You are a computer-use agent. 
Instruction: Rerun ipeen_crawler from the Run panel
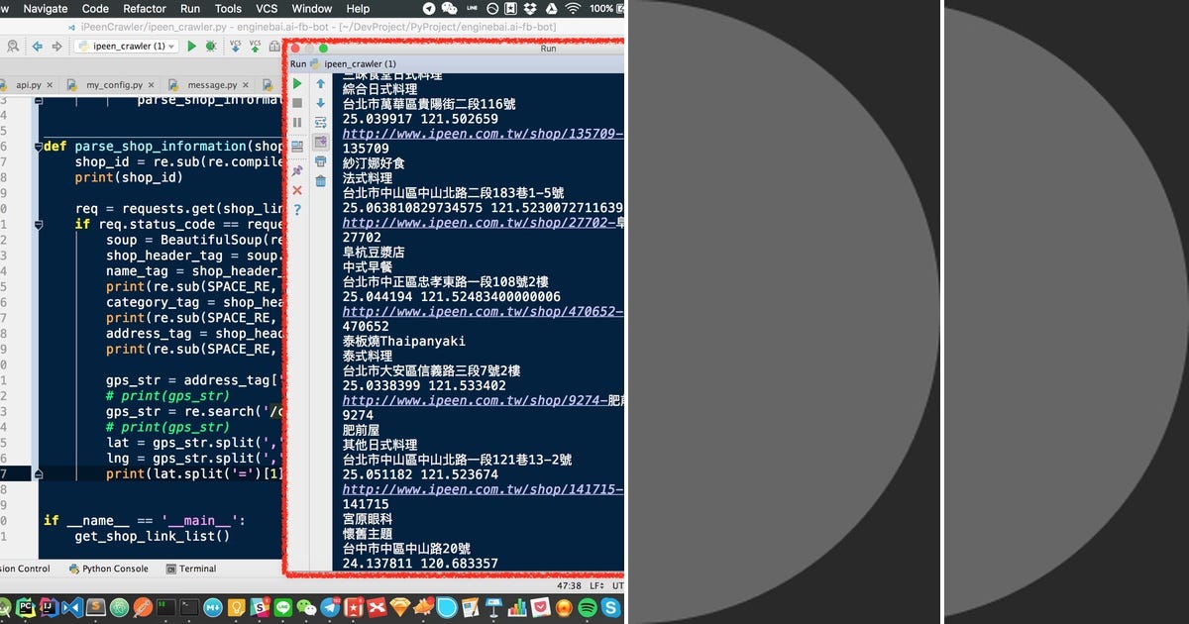pos(296,83)
